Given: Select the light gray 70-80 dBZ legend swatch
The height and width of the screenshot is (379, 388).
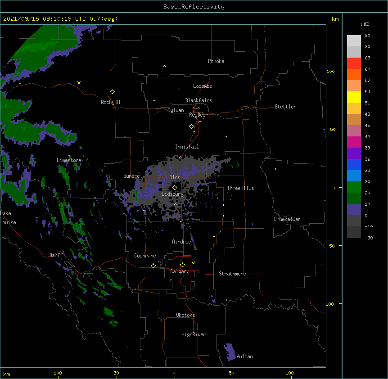Looking at the screenshot, I should coord(354,41).
